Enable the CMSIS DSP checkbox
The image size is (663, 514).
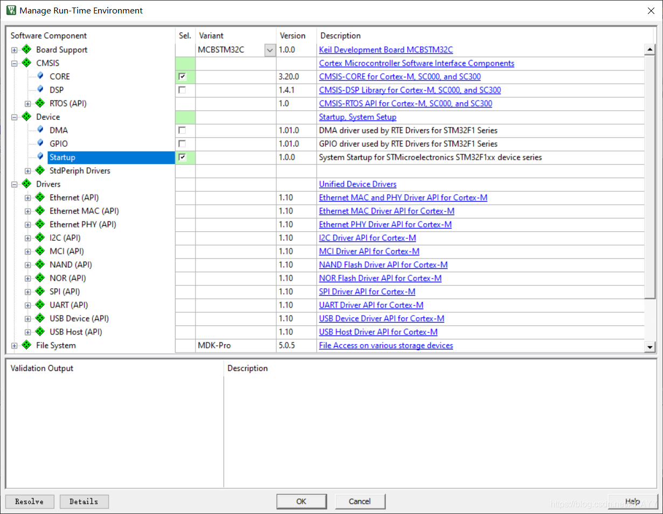[x=182, y=90]
